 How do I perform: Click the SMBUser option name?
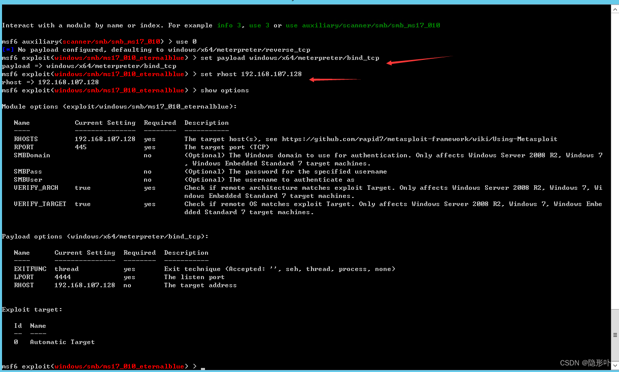[28, 180]
